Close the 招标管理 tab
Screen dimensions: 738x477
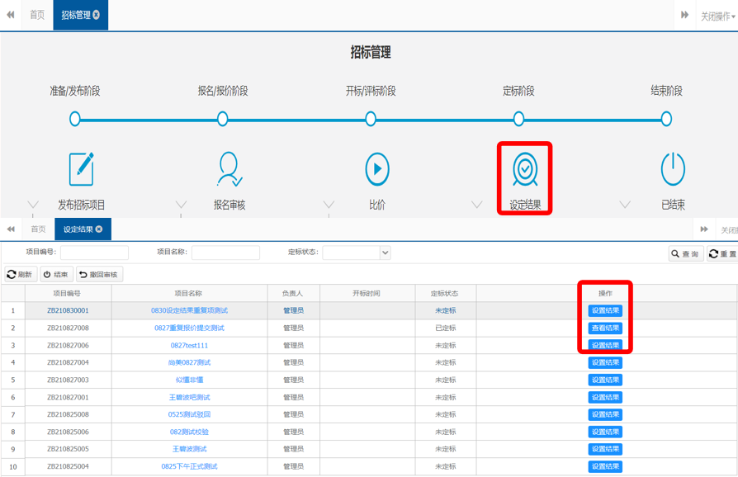click(97, 15)
